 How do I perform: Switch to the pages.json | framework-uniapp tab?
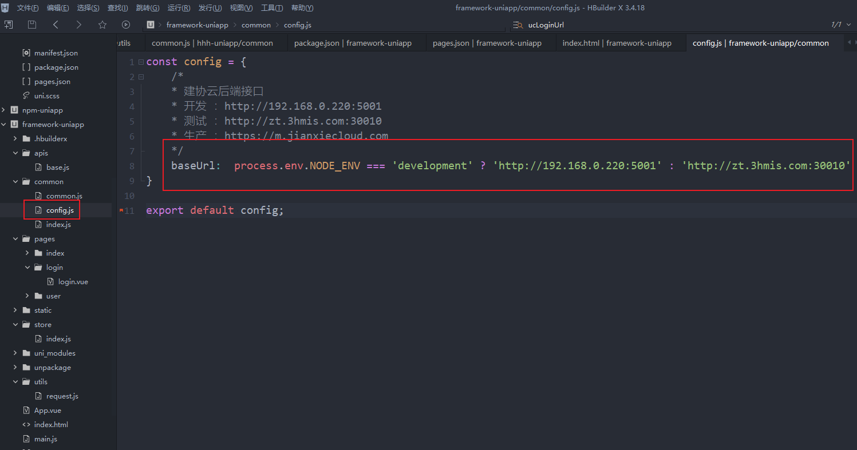pos(487,43)
